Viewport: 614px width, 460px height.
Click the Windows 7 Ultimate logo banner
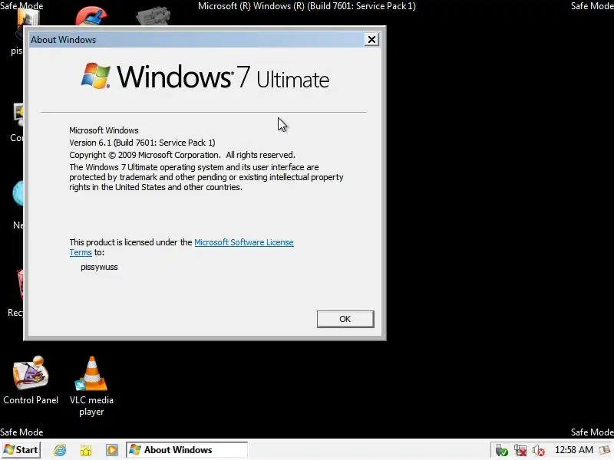pos(205,76)
